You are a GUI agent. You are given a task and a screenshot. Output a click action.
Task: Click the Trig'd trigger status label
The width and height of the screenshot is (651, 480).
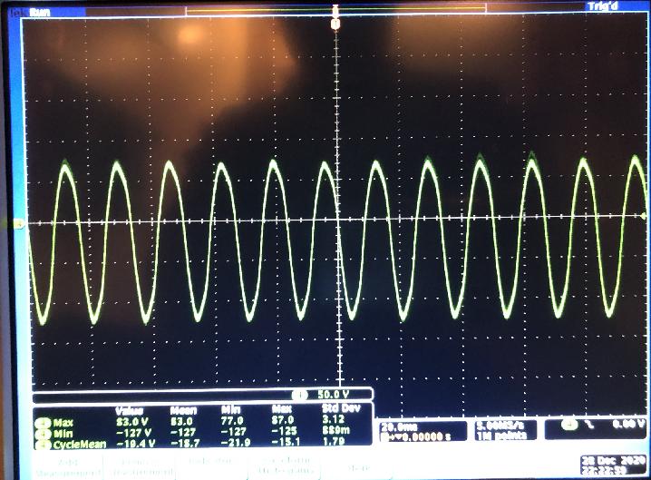coord(602,6)
